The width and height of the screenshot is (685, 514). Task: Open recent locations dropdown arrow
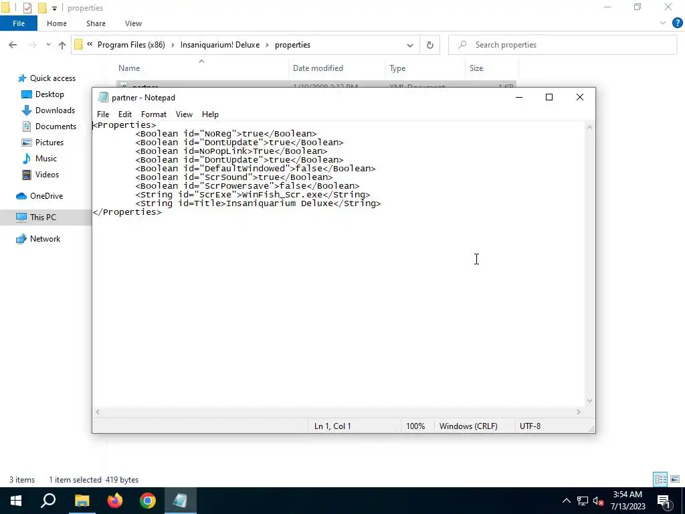[48, 45]
